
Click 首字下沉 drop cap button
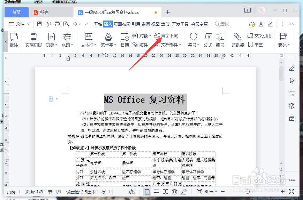click(x=166, y=35)
